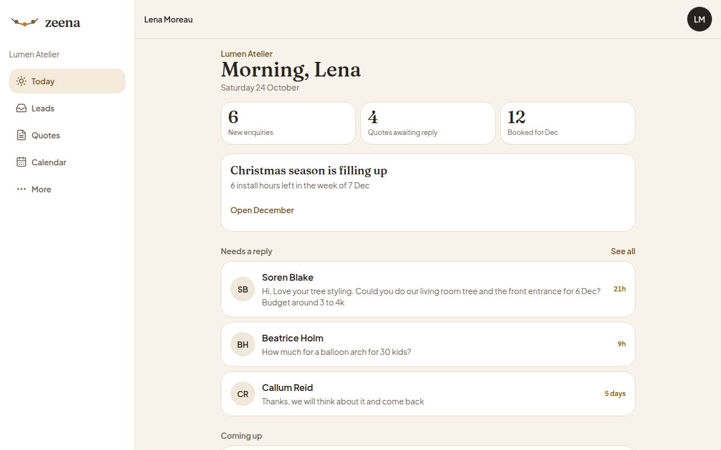Click the Morning, Lena greeting

[x=291, y=70]
